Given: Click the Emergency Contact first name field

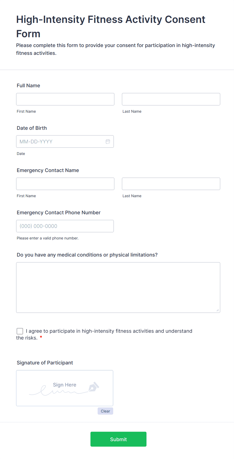Looking at the screenshot, I should tap(65, 184).
